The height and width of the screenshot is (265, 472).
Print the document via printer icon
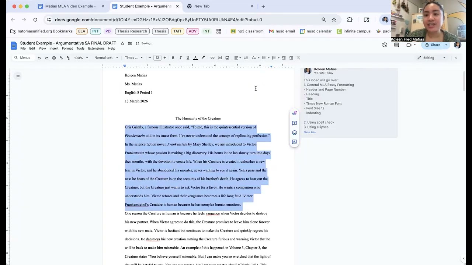click(x=54, y=58)
